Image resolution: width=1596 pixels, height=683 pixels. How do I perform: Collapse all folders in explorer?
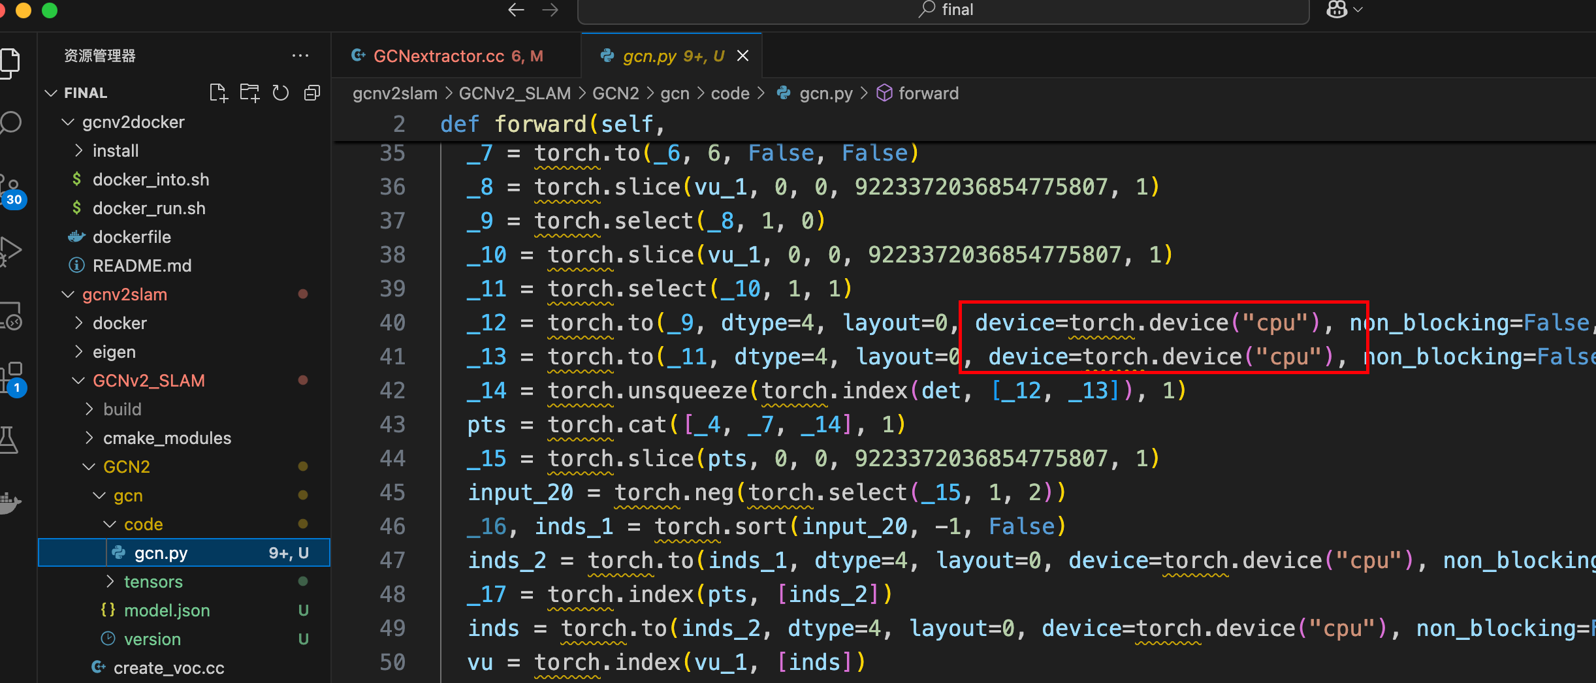tap(312, 93)
